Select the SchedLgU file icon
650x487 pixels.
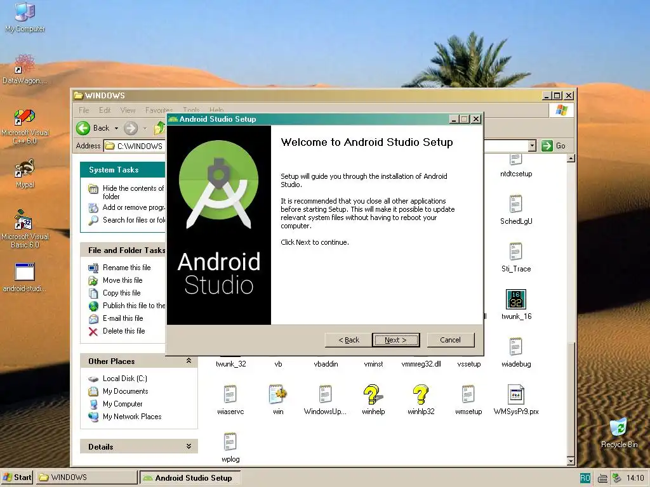pos(515,209)
